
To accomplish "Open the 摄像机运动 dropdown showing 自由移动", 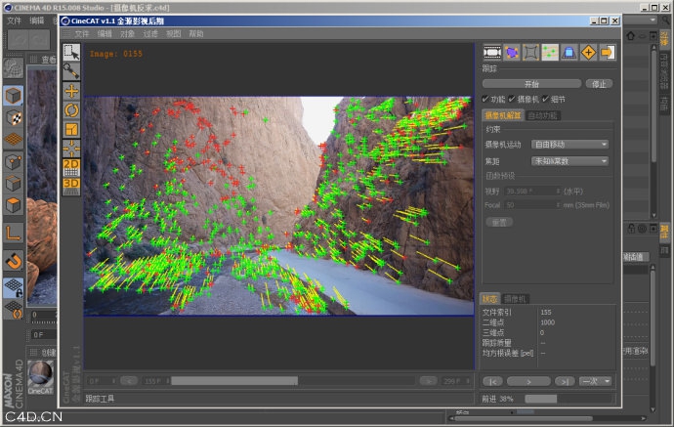I will pos(570,145).
